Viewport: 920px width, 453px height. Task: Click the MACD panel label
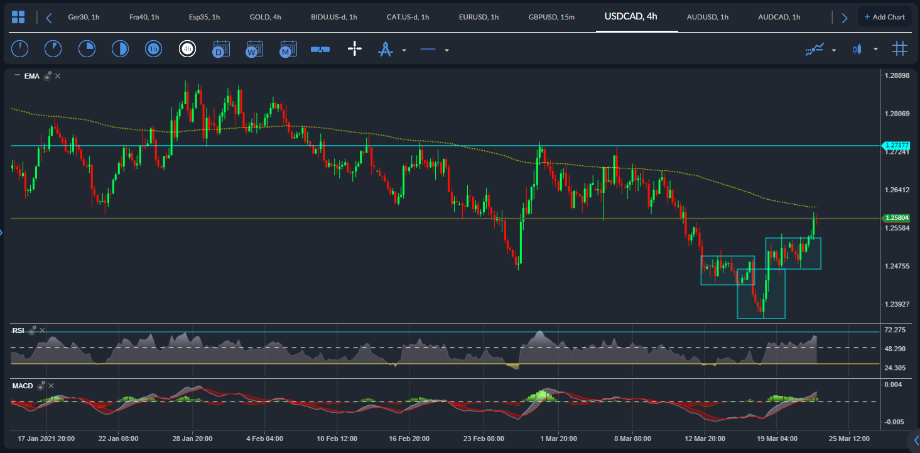23,386
